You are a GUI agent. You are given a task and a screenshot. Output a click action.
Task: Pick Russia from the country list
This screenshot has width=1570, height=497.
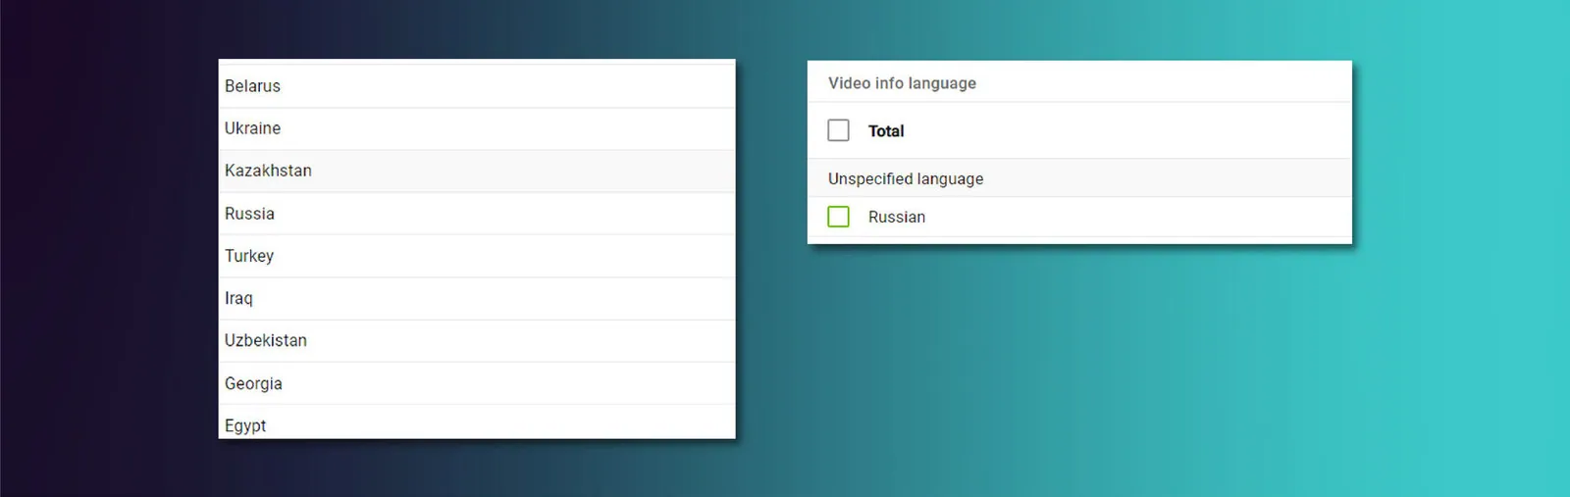tap(477, 214)
